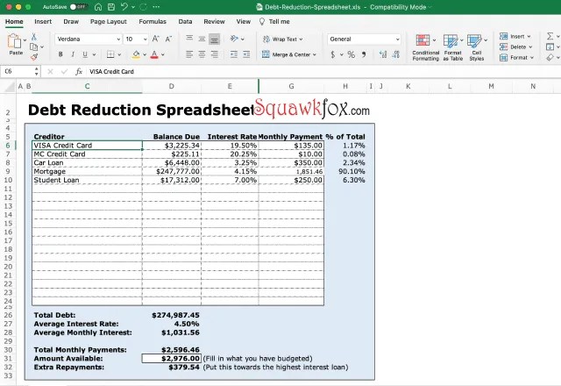The width and height of the screenshot is (561, 386).
Task: Toggle Bold formatting
Action: (x=60, y=54)
